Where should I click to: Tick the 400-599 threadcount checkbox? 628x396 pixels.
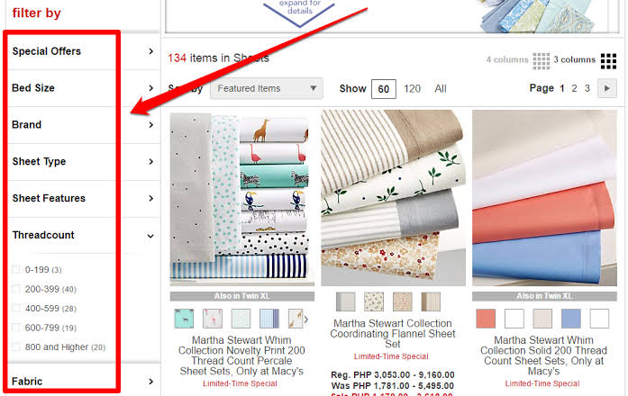pos(16,308)
